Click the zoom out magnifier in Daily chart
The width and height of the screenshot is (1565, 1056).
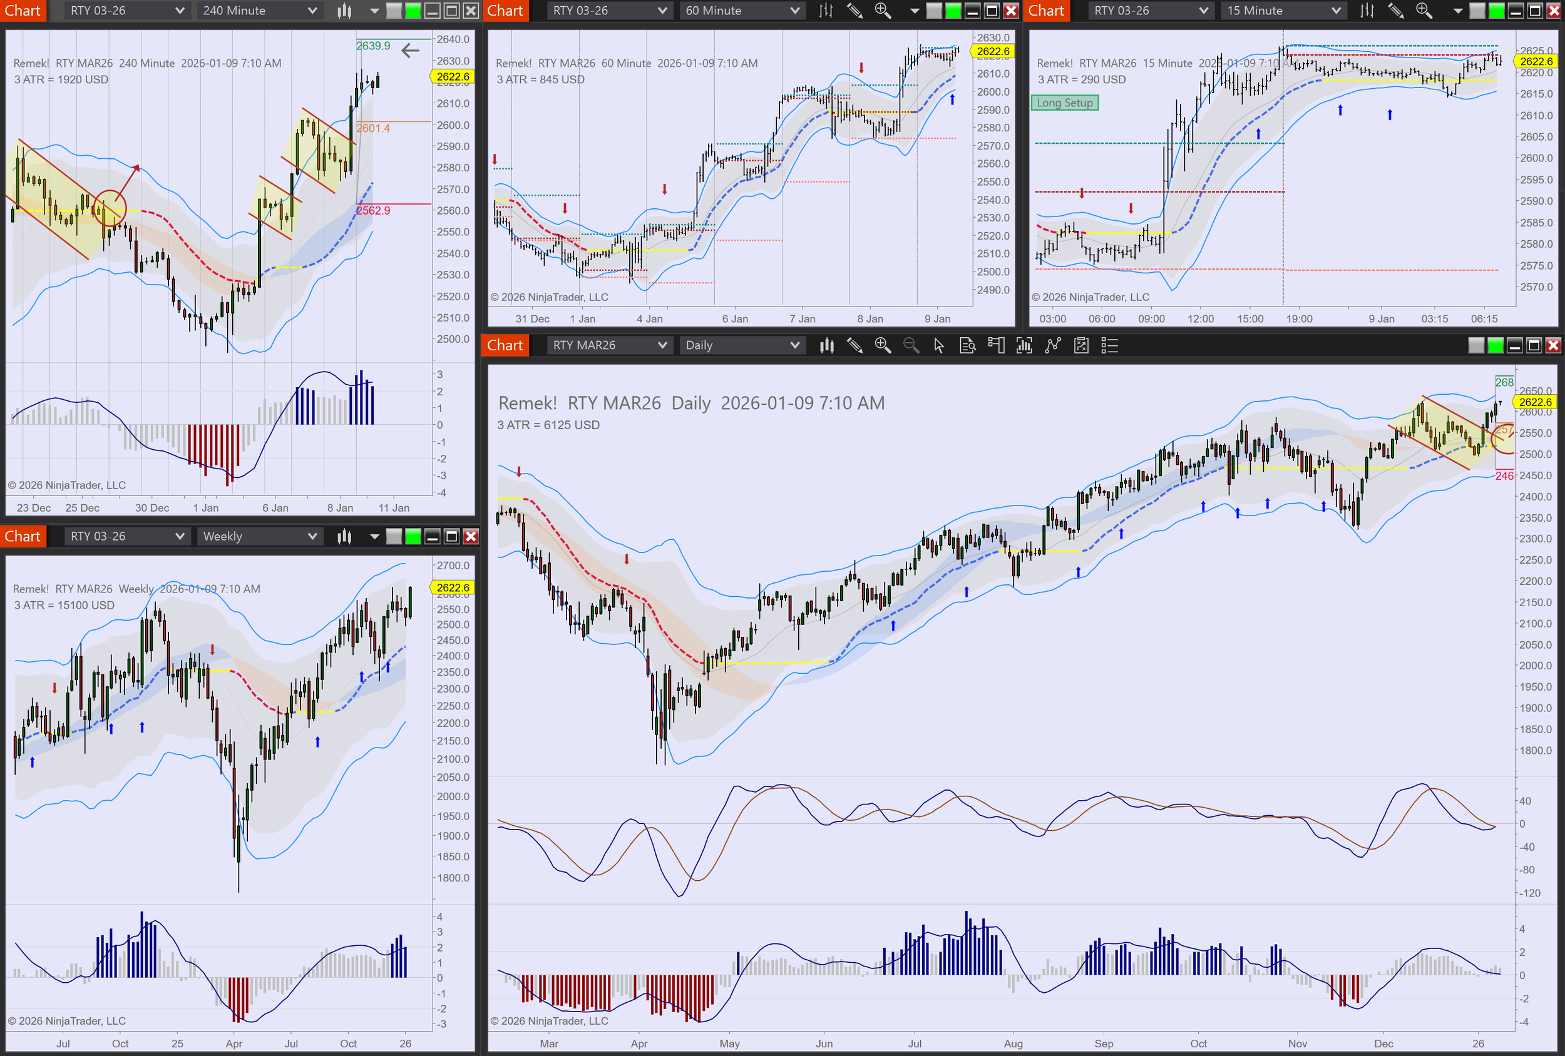910,345
